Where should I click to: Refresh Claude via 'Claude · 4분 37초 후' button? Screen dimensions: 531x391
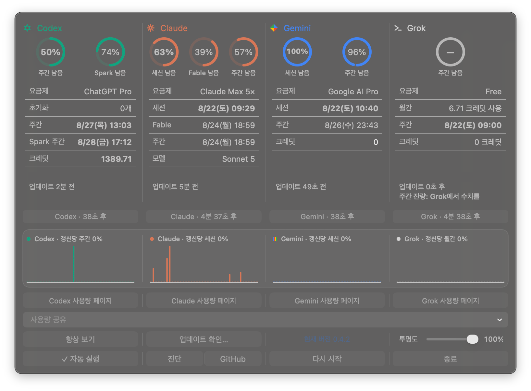(x=204, y=217)
